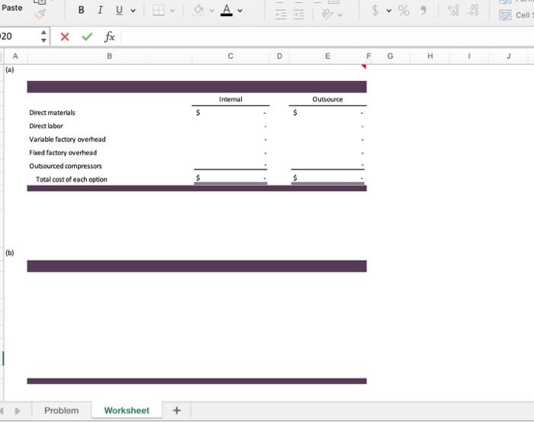Select the Internal column heading cell
534x422 pixels.
tap(230, 99)
